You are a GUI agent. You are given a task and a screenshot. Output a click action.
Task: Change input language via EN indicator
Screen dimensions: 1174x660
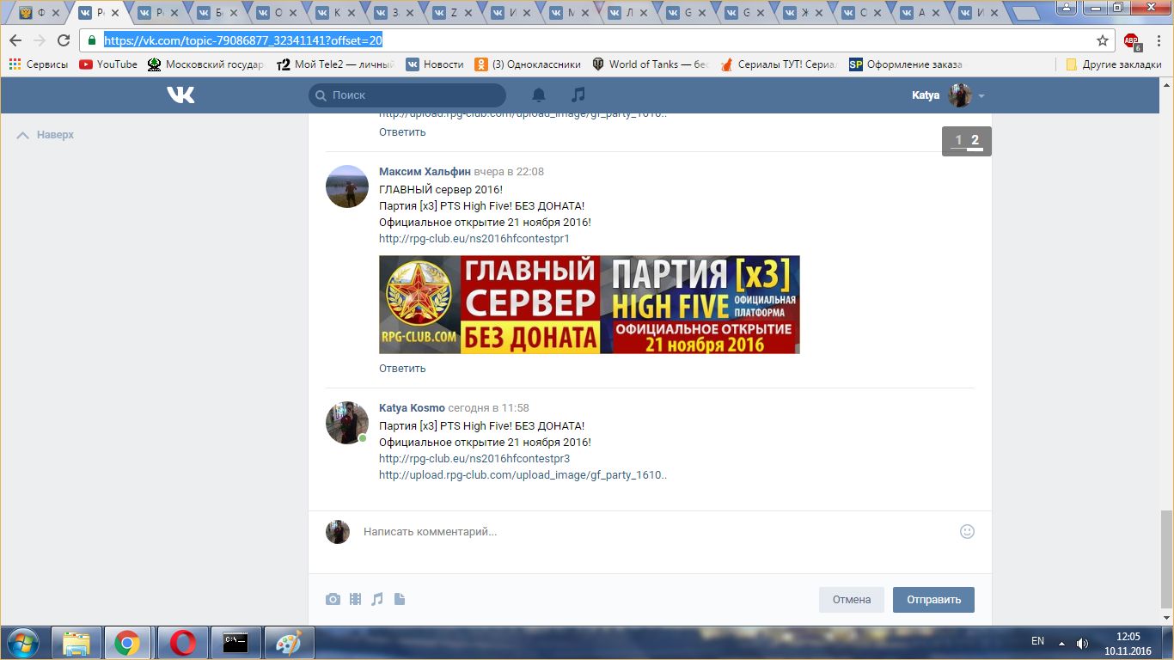[1037, 642]
